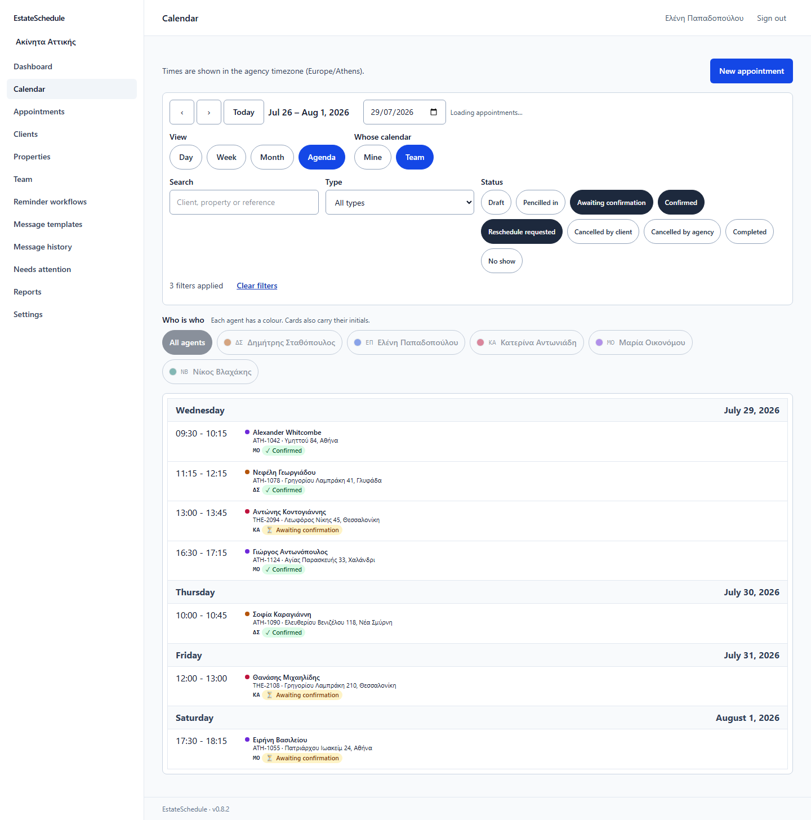Click red agent dot beside Αντώνης Κοντογιάννης
811x820 pixels.
[x=247, y=511]
